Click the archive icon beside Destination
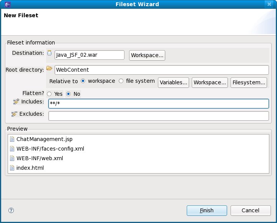 tap(49, 53)
